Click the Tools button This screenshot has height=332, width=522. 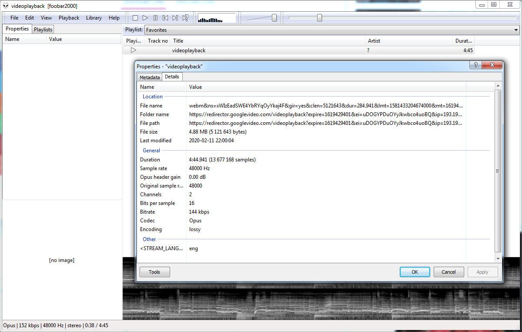(x=155, y=272)
